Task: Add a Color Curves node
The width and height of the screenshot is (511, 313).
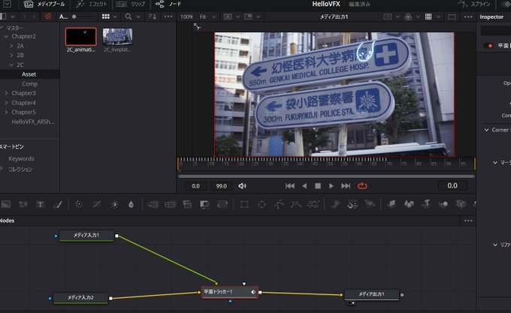Action: [x=97, y=204]
